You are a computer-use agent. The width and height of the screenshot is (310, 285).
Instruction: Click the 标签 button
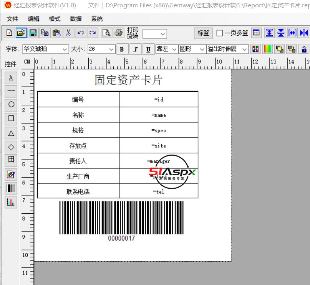[203, 33]
